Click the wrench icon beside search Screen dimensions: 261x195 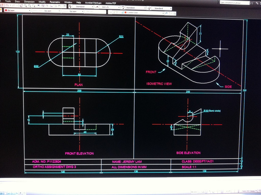[x=257, y=3]
